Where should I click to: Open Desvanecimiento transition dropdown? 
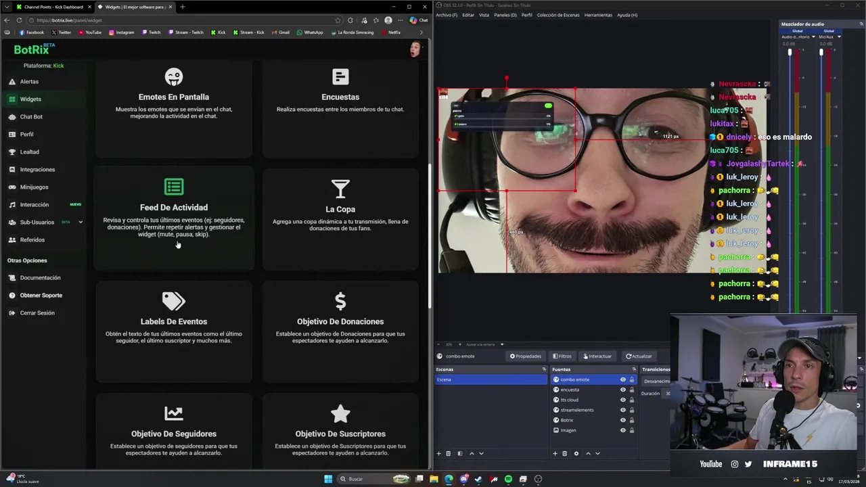(656, 381)
